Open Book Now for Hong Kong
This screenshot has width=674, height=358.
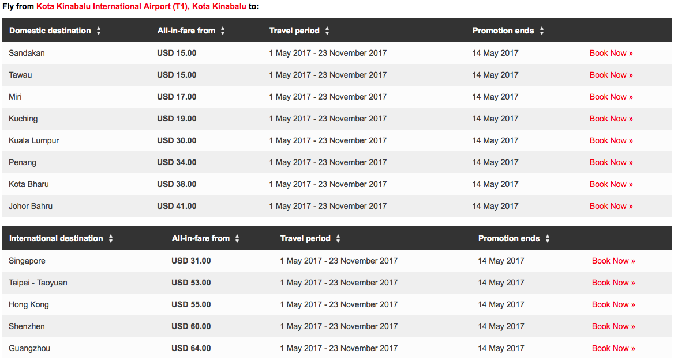pos(613,305)
